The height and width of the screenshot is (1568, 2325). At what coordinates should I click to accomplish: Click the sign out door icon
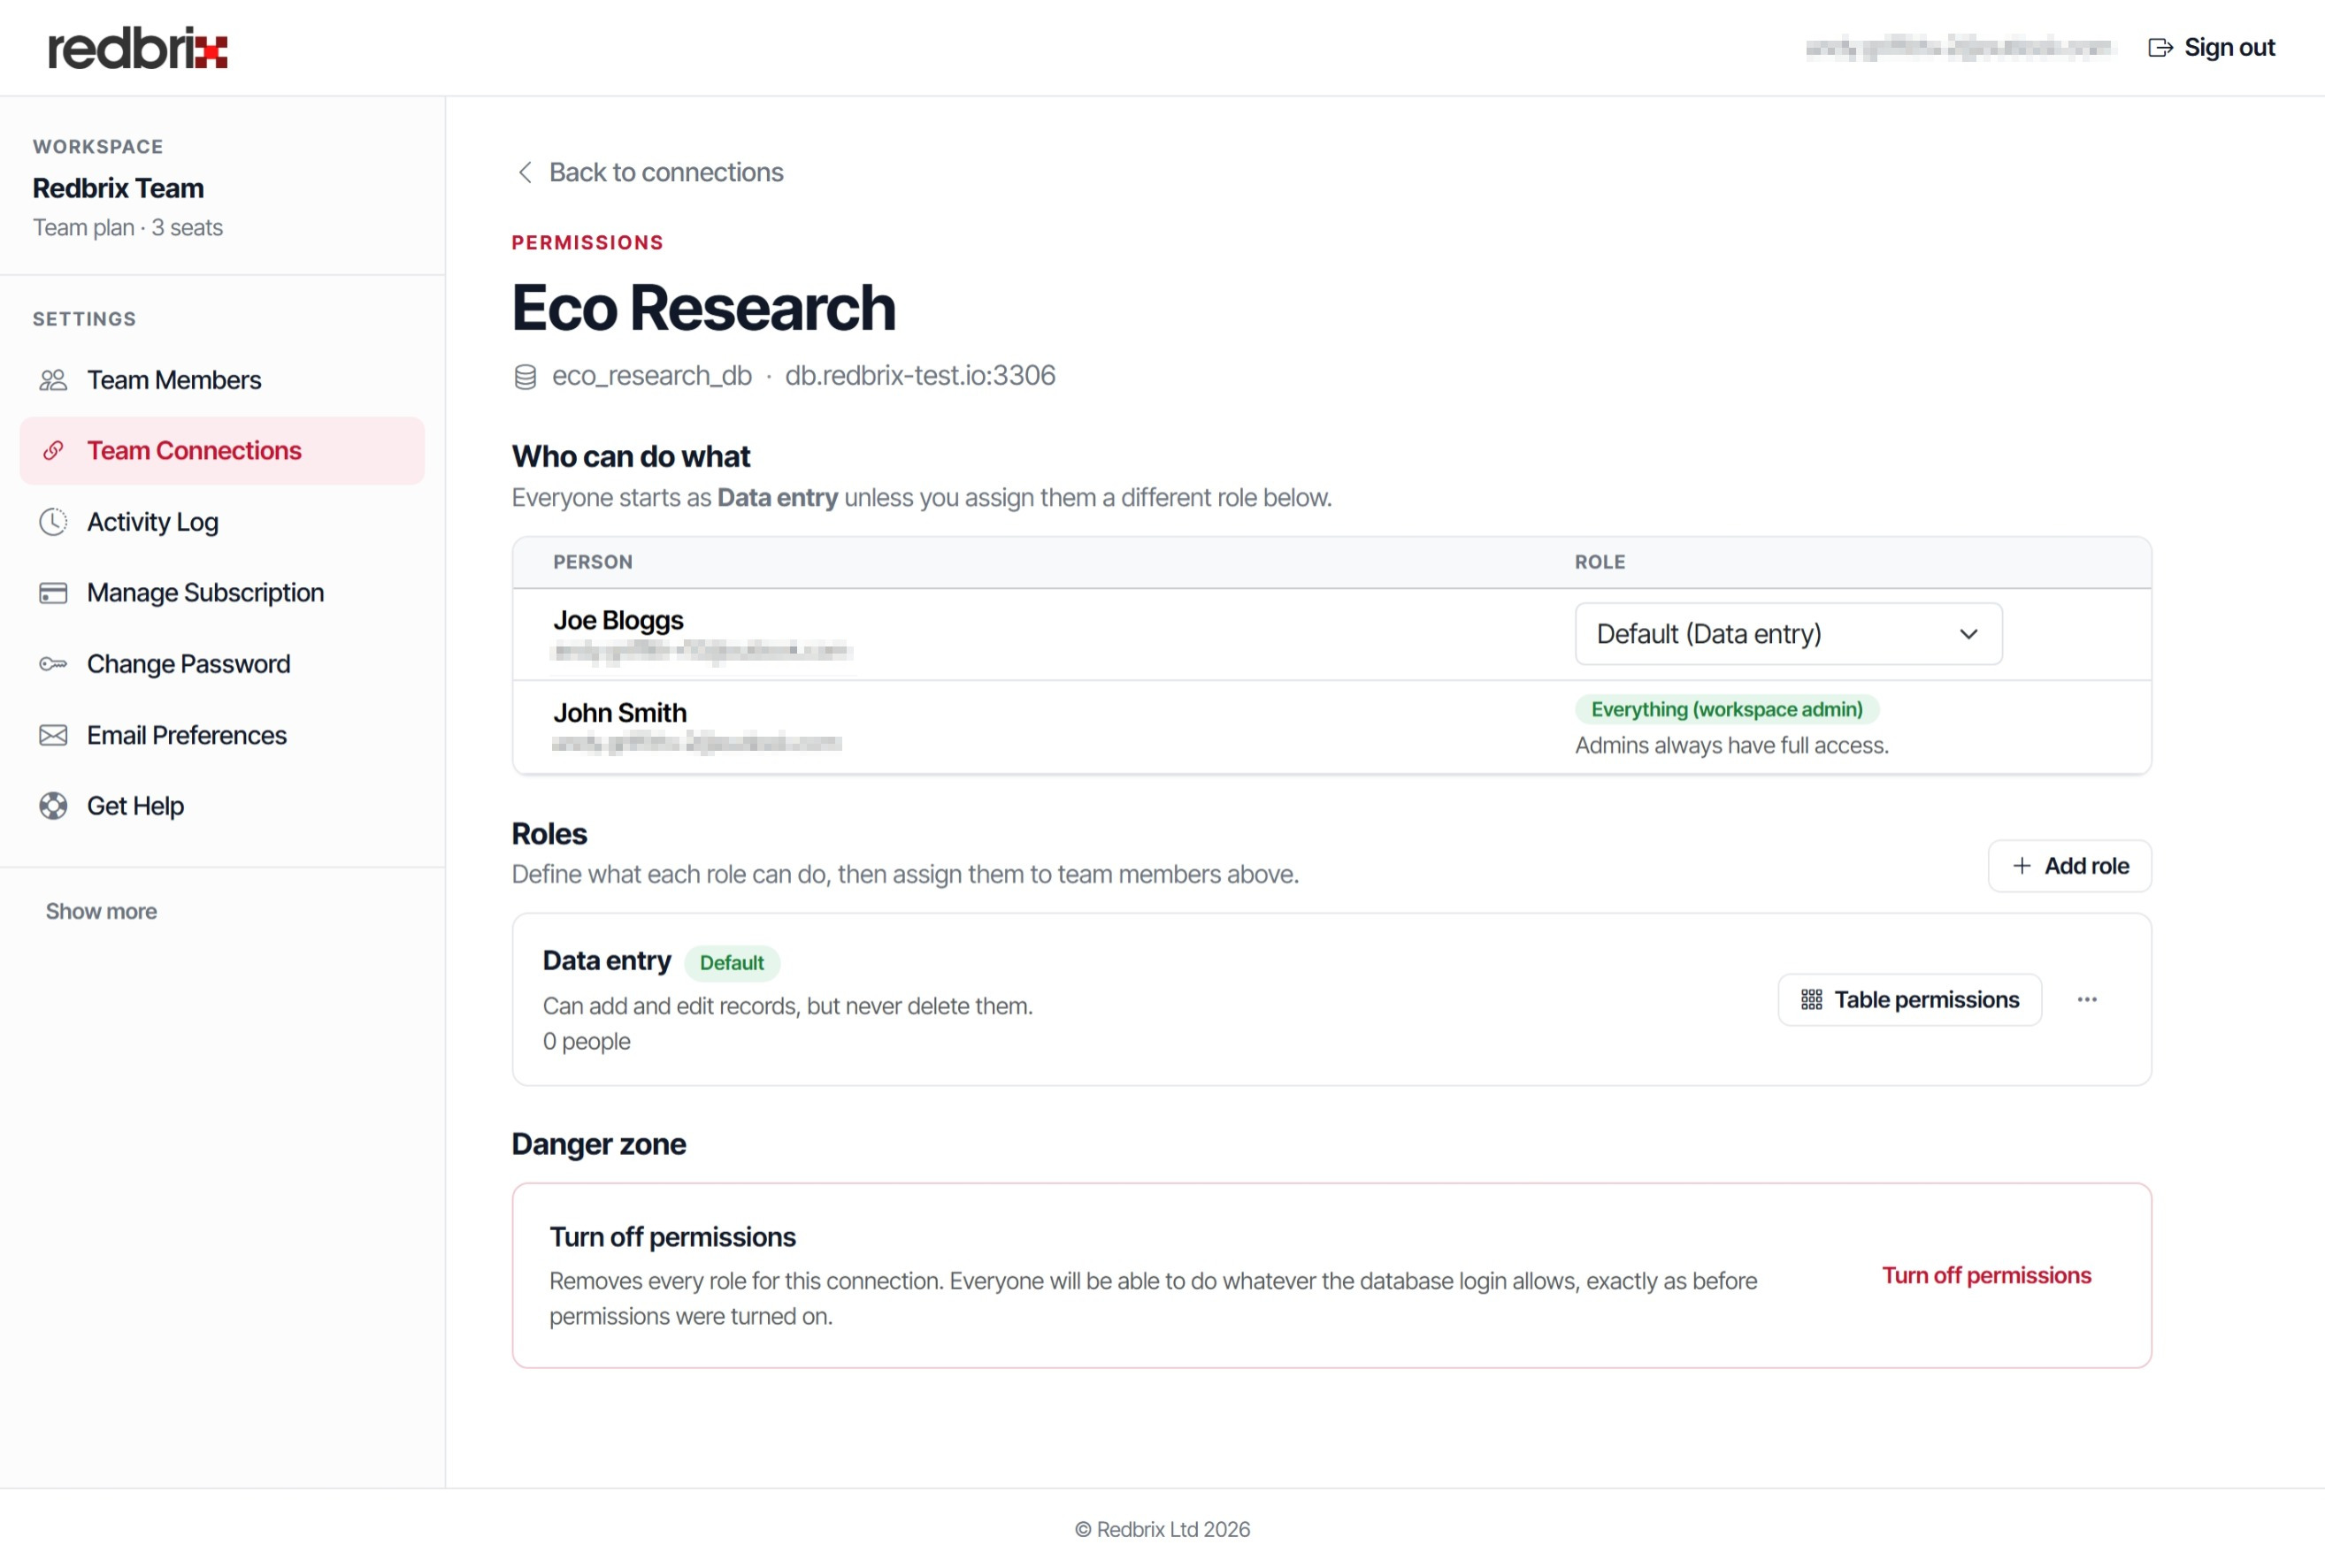[2160, 48]
